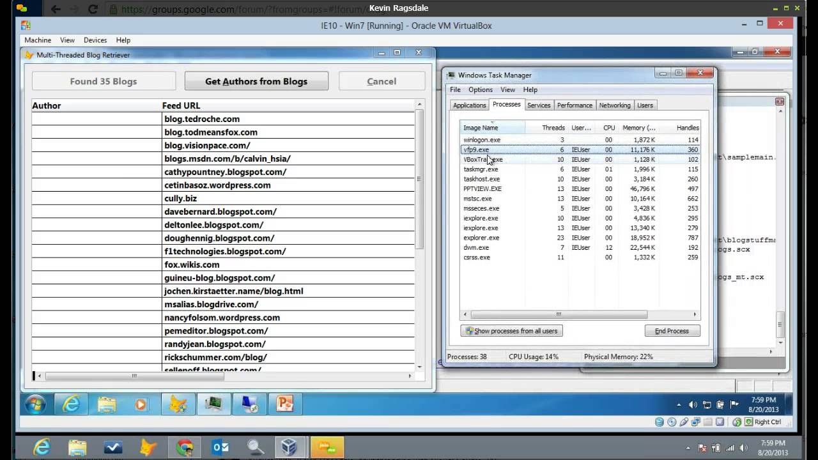Switch to Users tab in Task Manager

[x=645, y=105]
